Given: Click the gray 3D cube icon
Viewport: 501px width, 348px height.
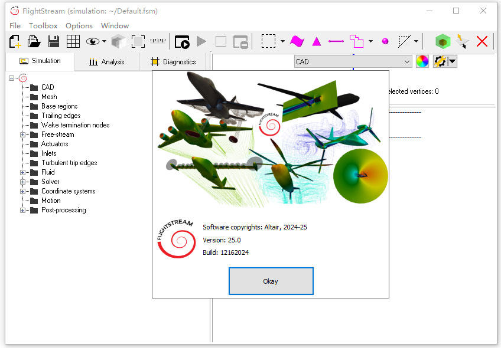Looking at the screenshot, I should tap(119, 41).
